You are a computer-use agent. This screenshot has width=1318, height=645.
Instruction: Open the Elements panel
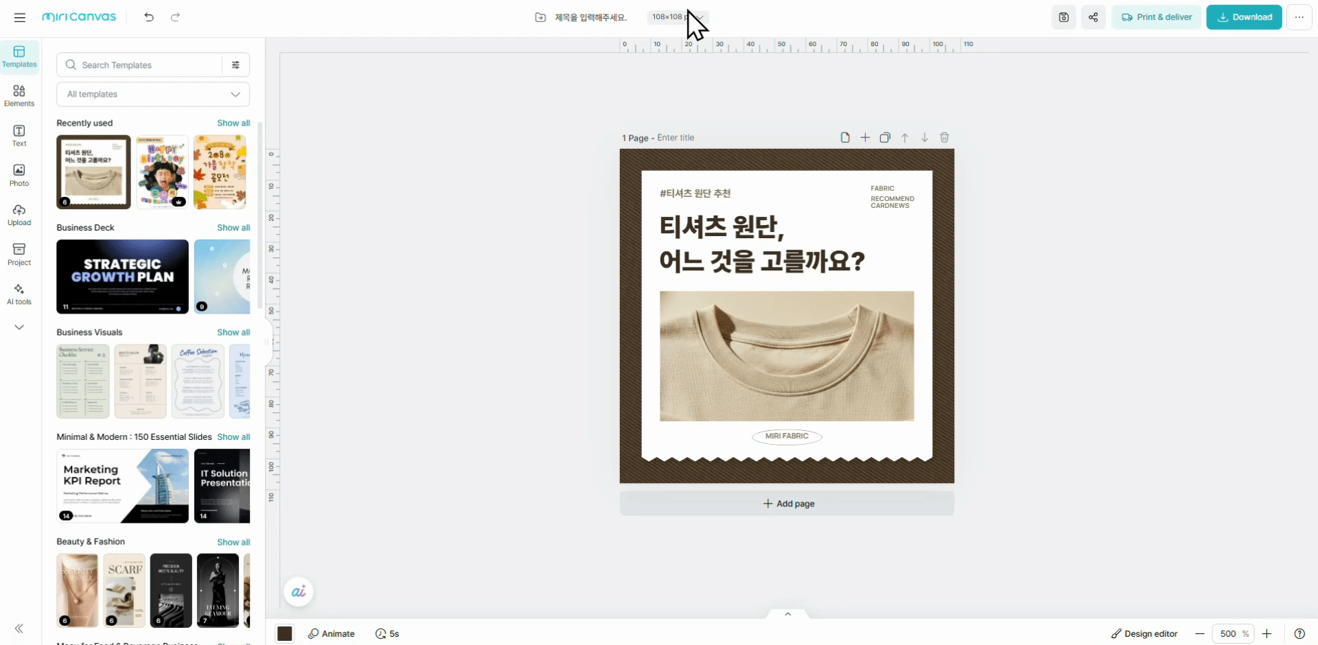point(19,95)
